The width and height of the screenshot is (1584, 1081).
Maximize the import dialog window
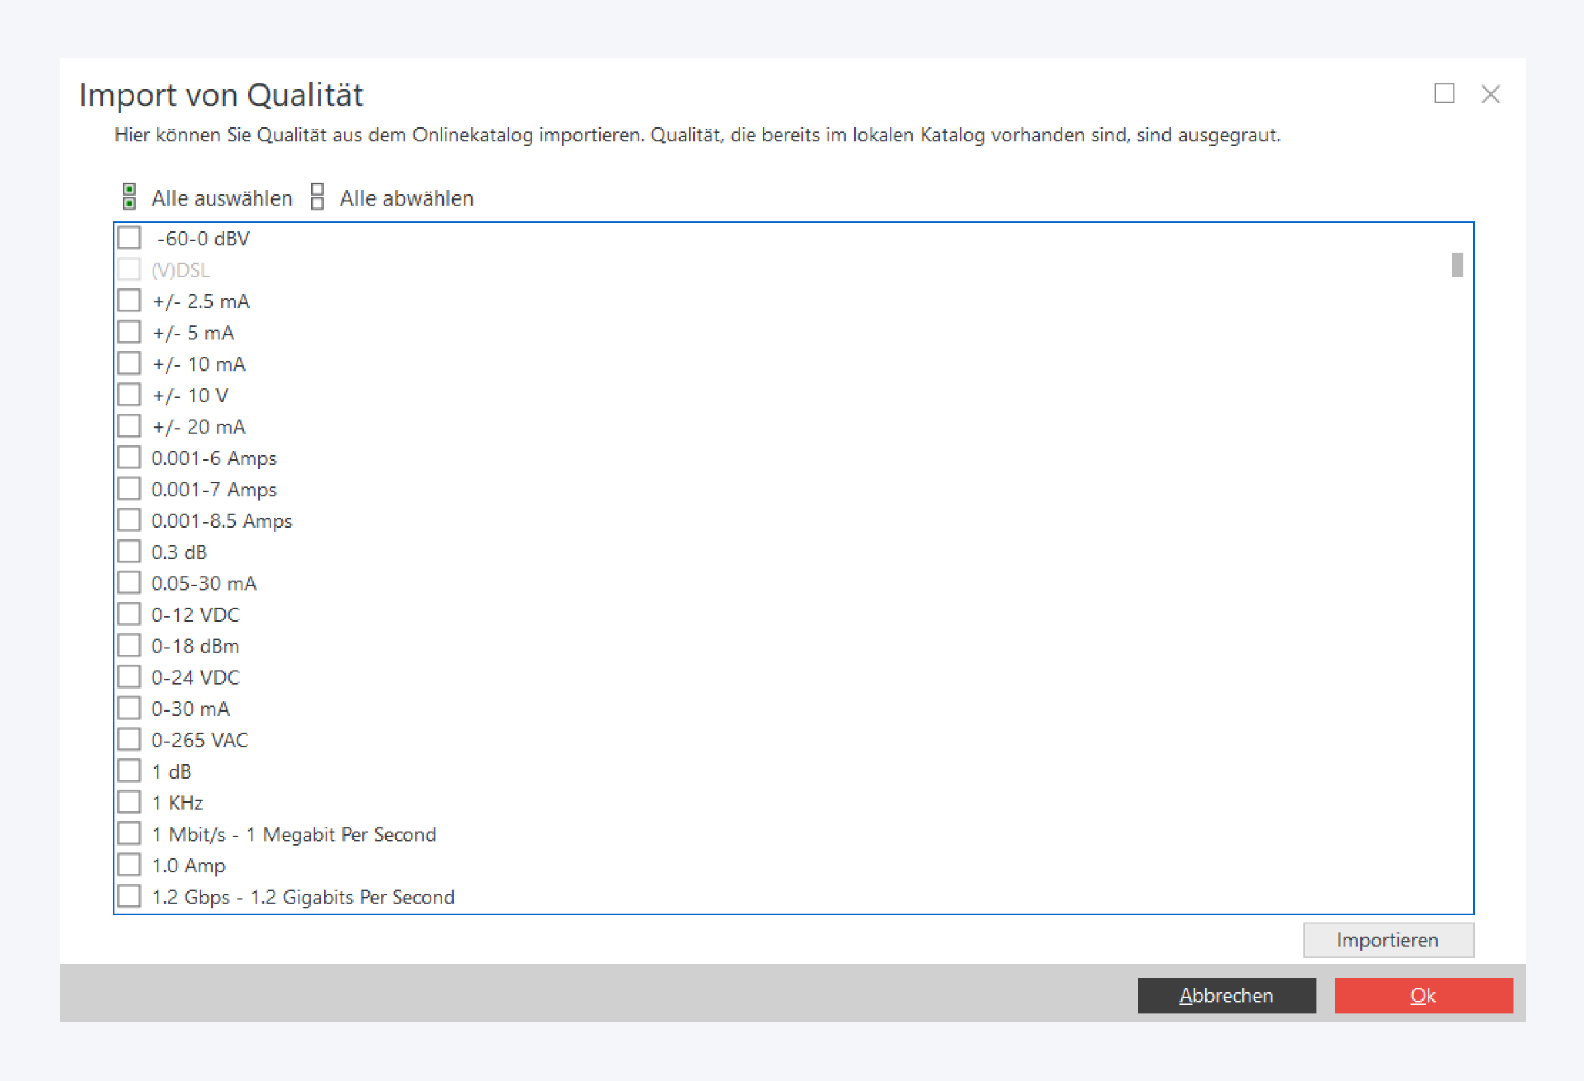pos(1444,93)
